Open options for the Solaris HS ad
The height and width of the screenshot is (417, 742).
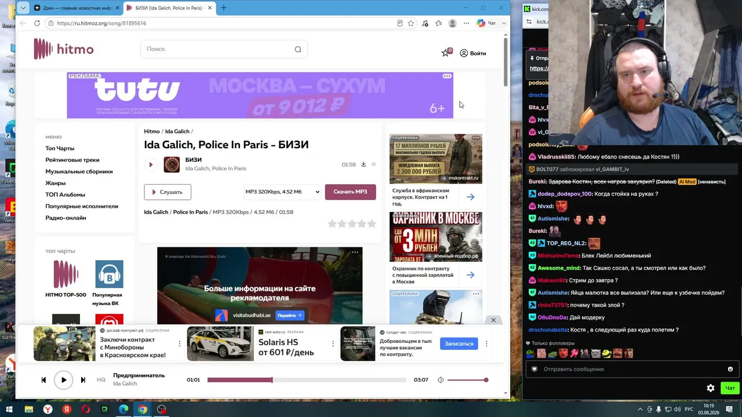click(333, 343)
